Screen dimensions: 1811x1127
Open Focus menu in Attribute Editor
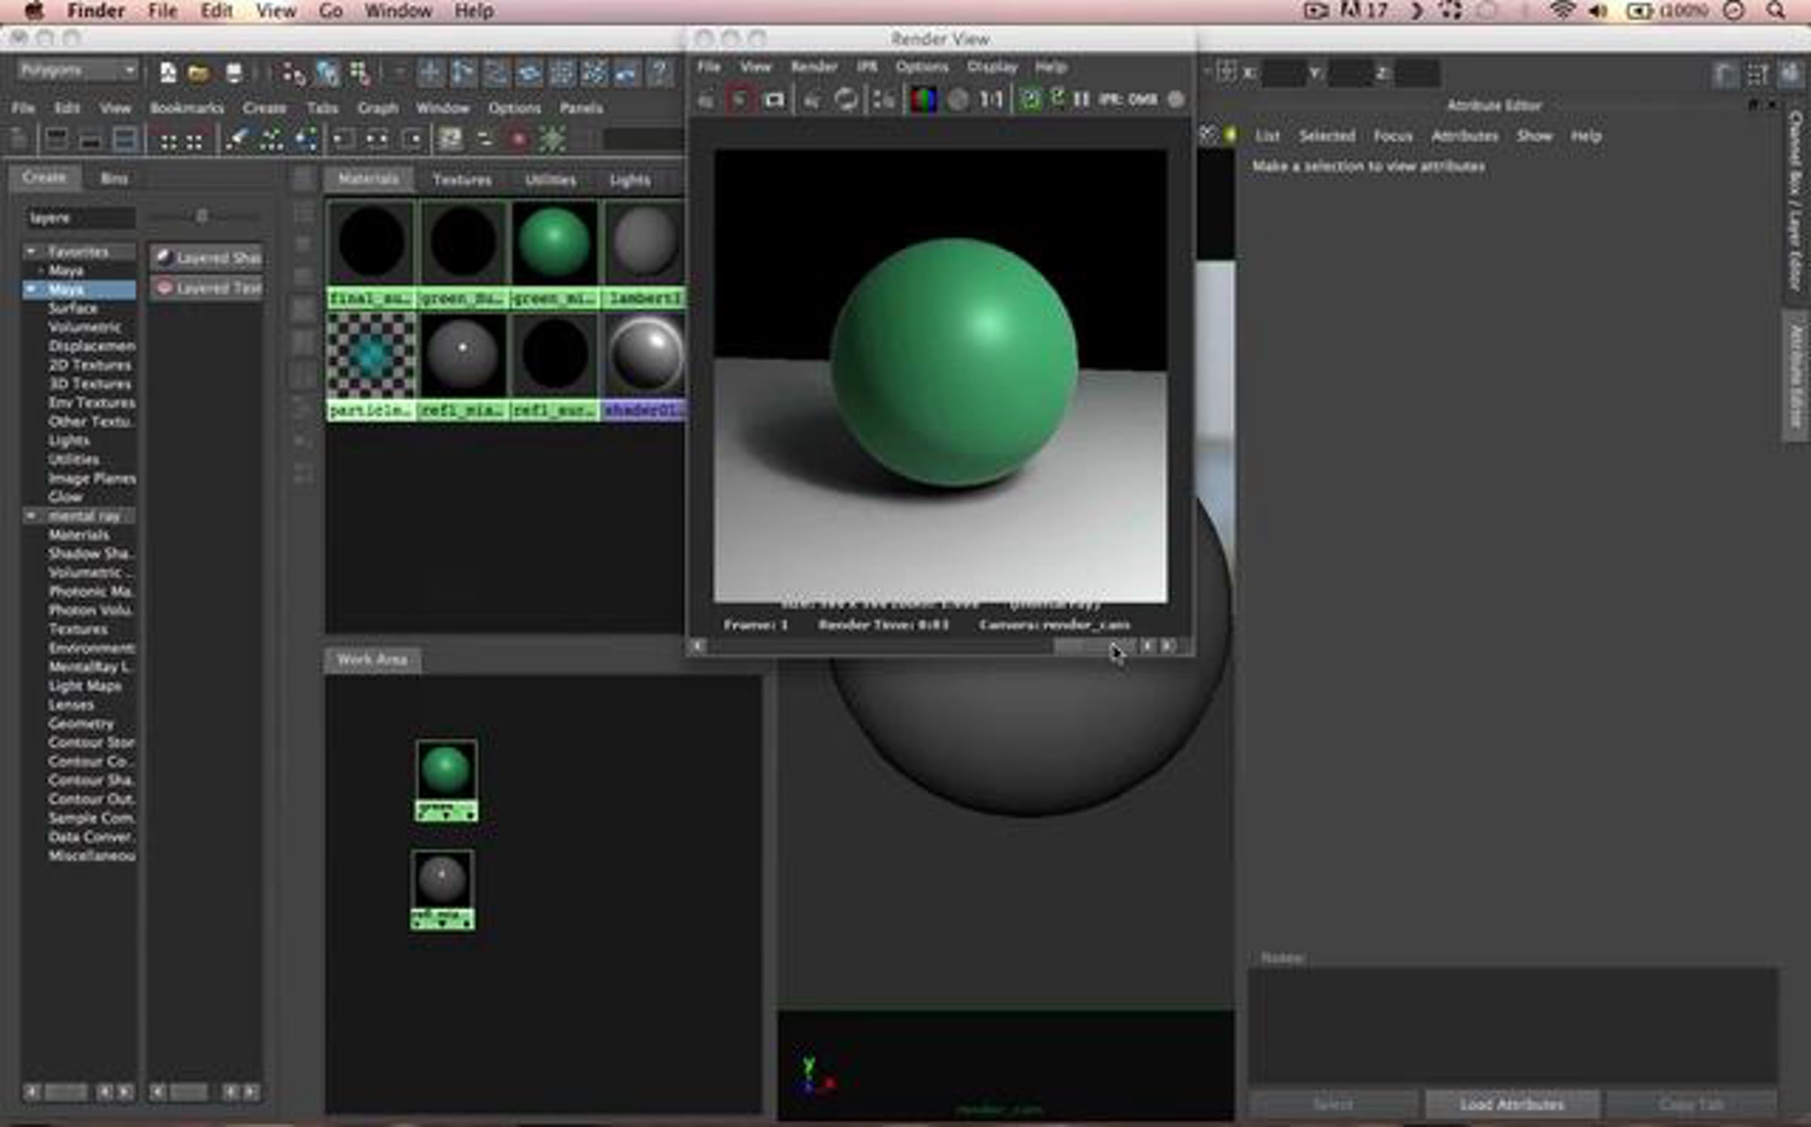1393,136
